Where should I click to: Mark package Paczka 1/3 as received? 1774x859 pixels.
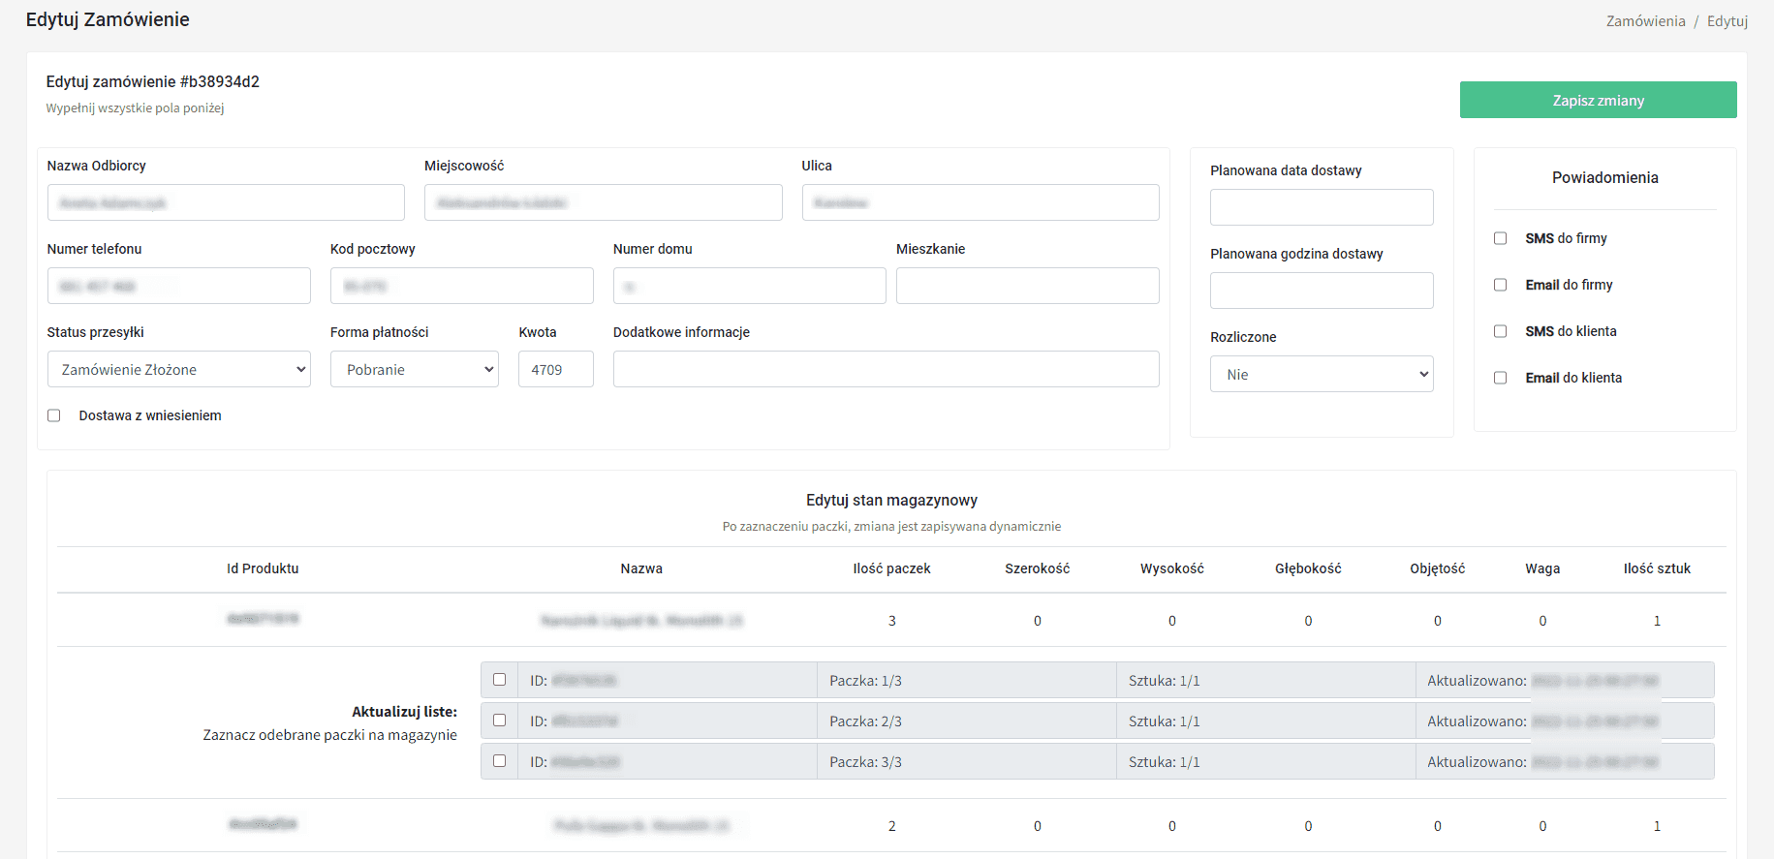[499, 680]
